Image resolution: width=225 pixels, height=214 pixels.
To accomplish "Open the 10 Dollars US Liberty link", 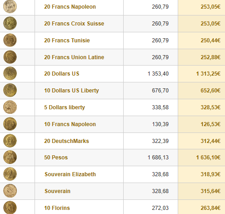I will click(71, 91).
